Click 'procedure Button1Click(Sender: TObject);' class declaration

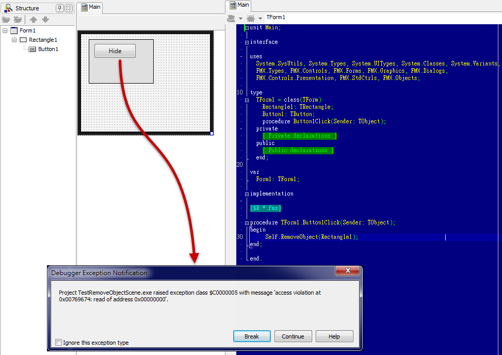[x=325, y=121]
